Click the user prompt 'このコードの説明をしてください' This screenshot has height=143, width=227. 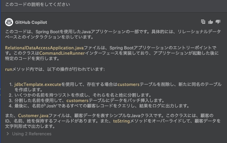37,5
